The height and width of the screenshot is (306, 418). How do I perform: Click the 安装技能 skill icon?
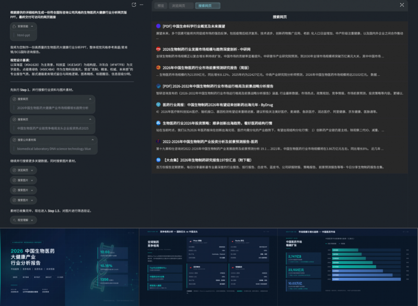click(x=15, y=26)
